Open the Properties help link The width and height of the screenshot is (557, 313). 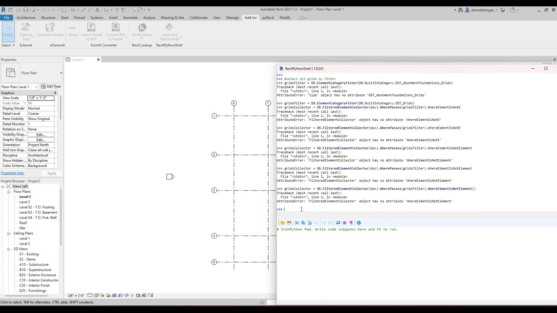pos(12,173)
